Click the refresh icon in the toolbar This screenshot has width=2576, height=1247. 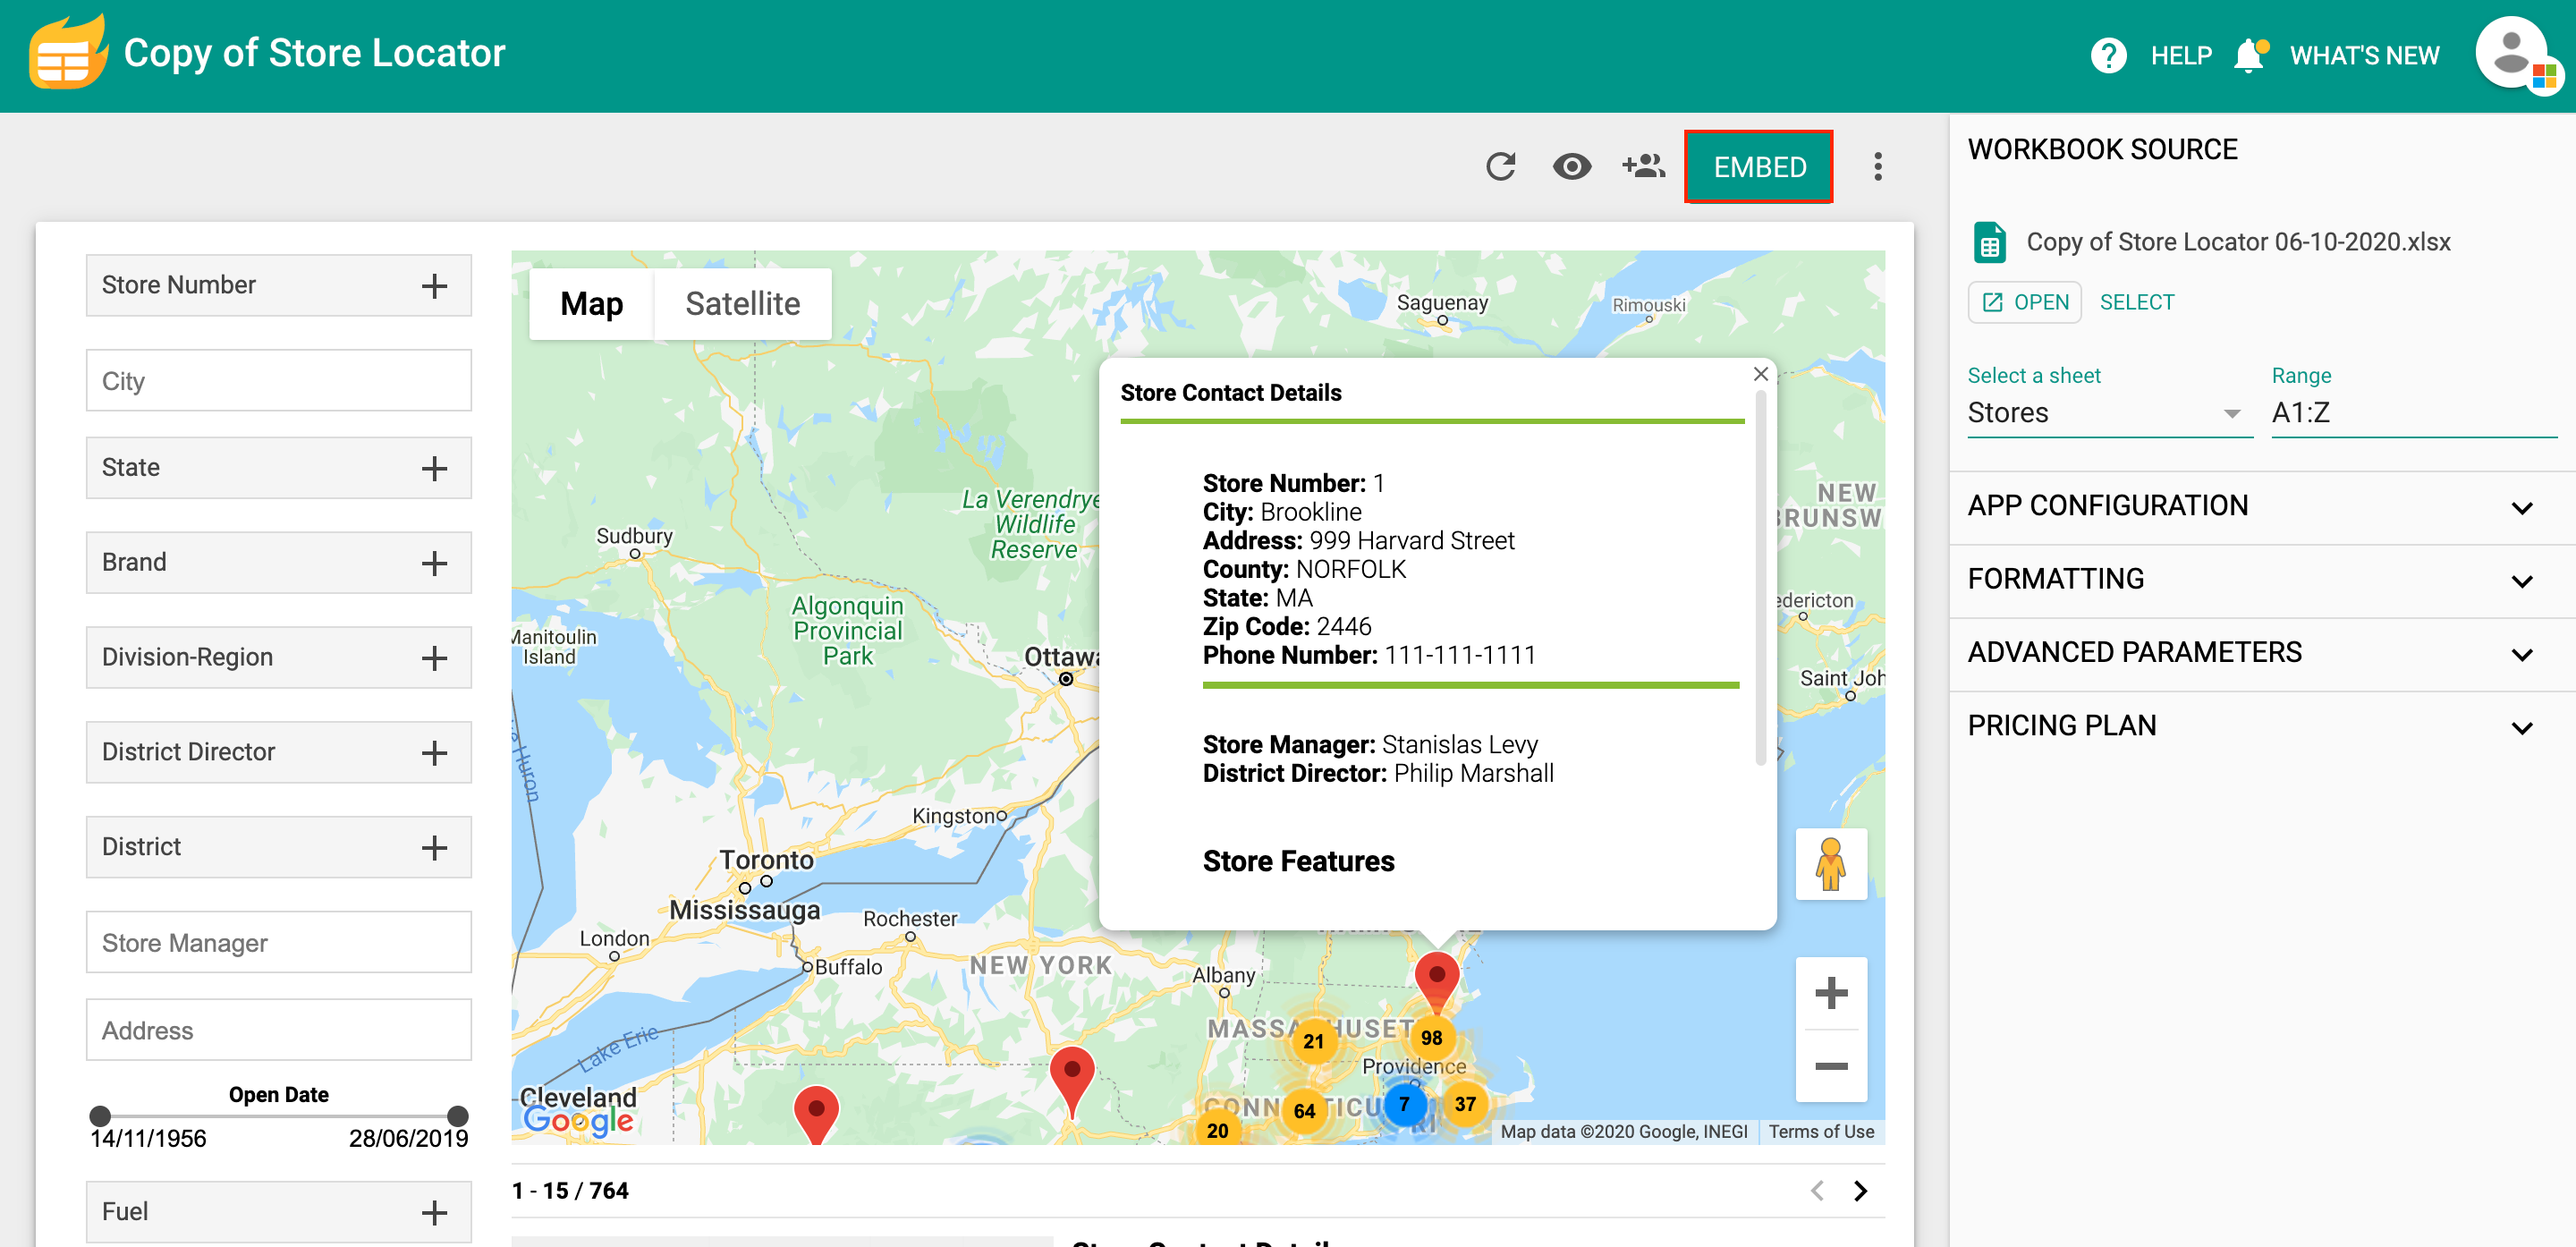(1501, 166)
